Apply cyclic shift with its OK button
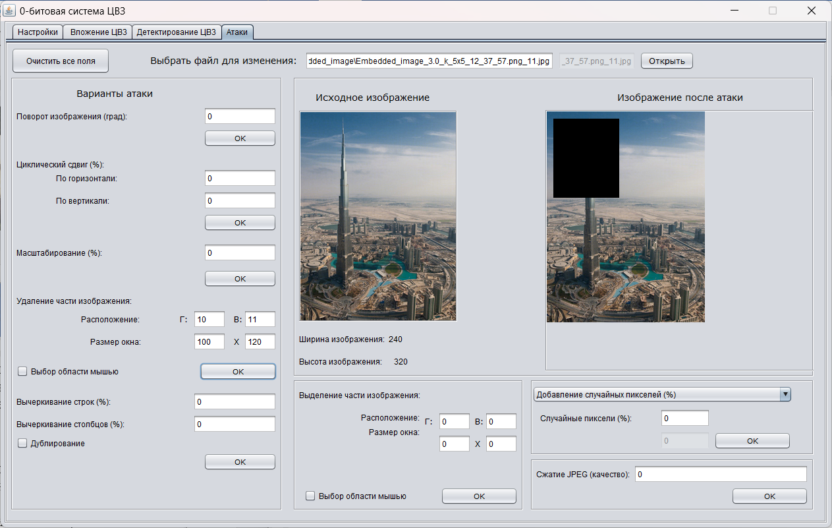The width and height of the screenshot is (832, 528). [x=240, y=223]
